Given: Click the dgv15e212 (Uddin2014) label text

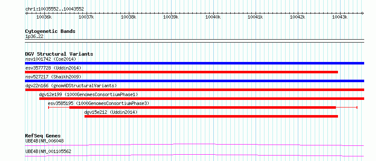Looking at the screenshot, I should tap(111, 112).
